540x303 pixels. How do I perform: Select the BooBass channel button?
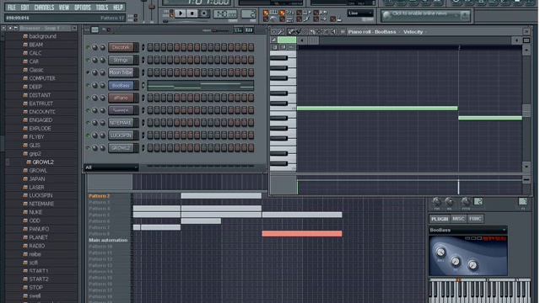point(121,85)
